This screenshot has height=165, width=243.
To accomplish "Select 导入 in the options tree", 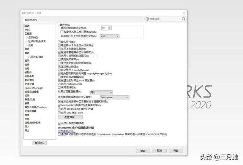I will [x=27, y=127].
